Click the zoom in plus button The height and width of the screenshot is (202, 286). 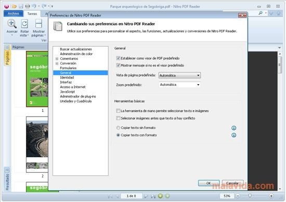pyautogui.click(x=271, y=196)
